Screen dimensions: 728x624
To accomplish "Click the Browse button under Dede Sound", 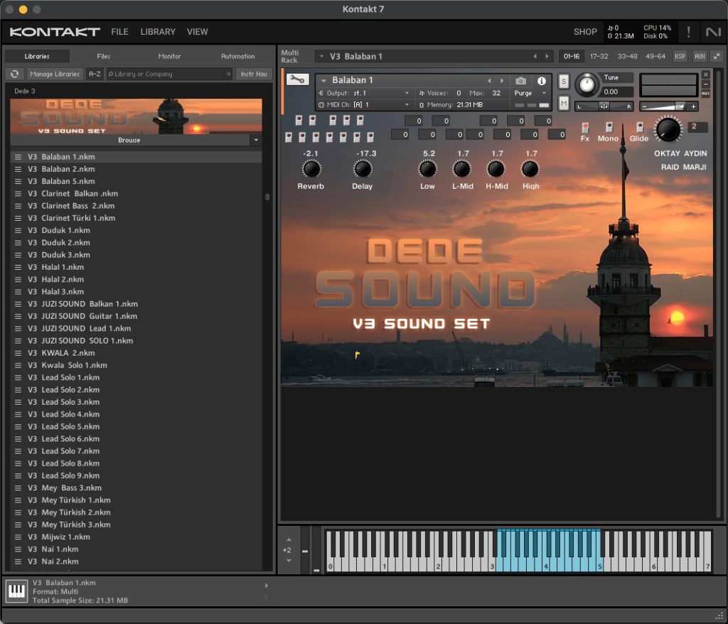I will [x=129, y=140].
